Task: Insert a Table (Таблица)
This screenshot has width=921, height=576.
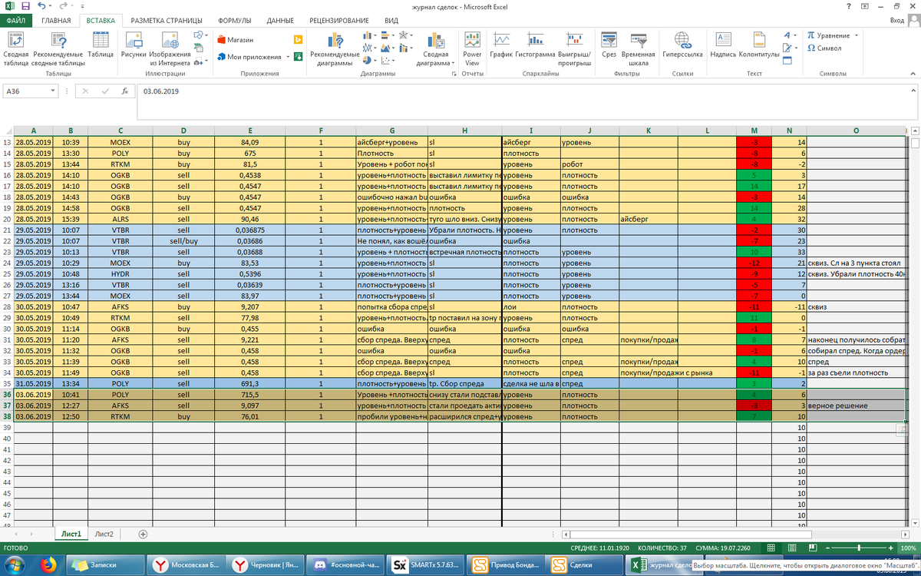Action: pos(101,45)
